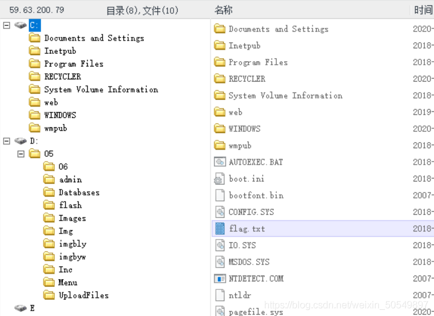This screenshot has height=316, width=434.
Task: Click WINDOWS folder icon in file list
Action: pyautogui.click(x=220, y=128)
